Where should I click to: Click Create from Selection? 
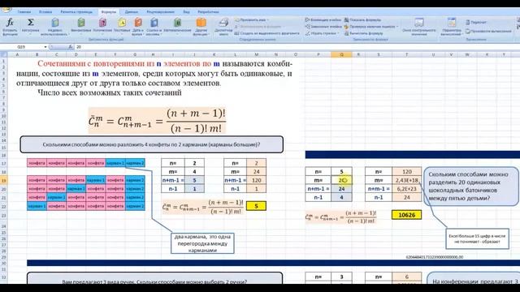coord(267,33)
